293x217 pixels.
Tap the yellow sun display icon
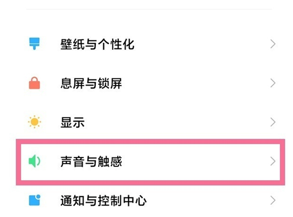[x=34, y=122]
